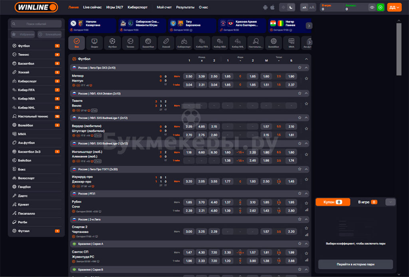This screenshot has width=409, height=277.
Task: Favorite the Бразилия | Серия А league star
Action: tap(300, 244)
